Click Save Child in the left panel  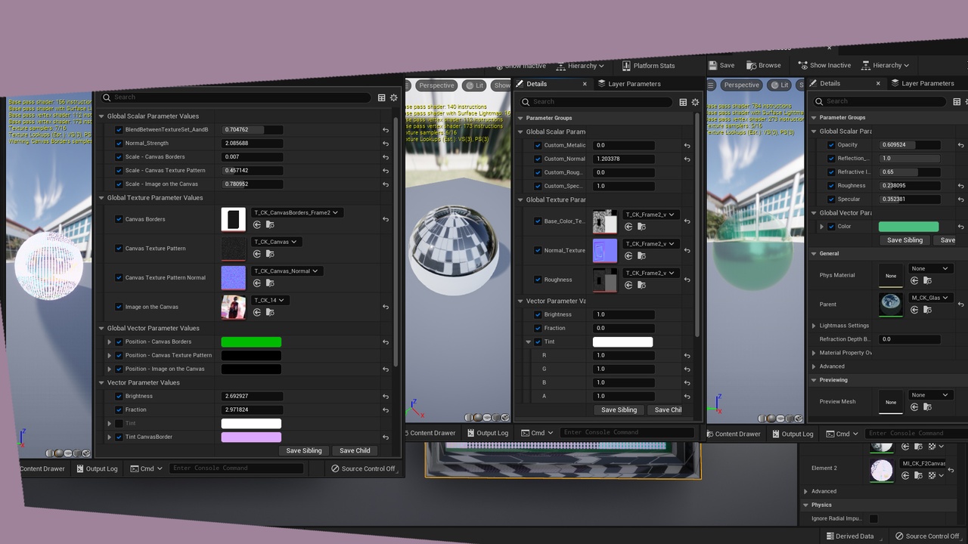click(x=355, y=451)
